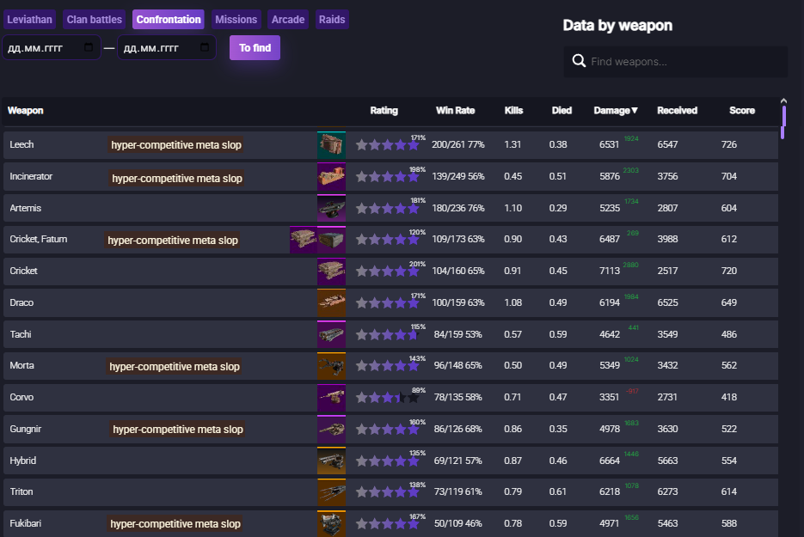Screen dimensions: 804x537
Task: Click Leech's five-star rating
Action: tap(387, 145)
